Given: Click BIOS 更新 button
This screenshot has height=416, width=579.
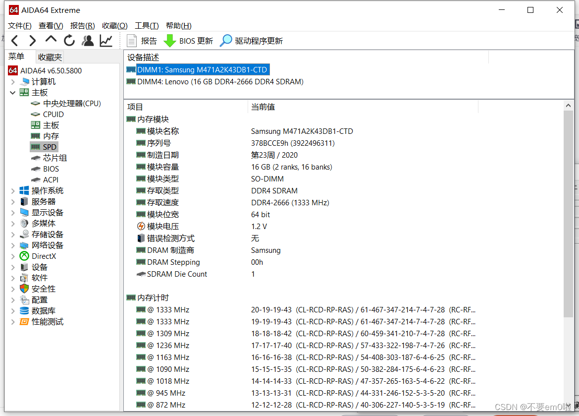Looking at the screenshot, I should click(188, 41).
